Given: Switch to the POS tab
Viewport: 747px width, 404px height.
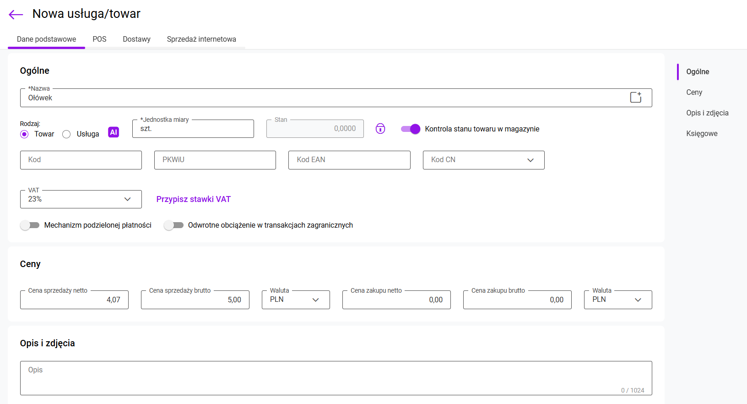Looking at the screenshot, I should point(99,39).
